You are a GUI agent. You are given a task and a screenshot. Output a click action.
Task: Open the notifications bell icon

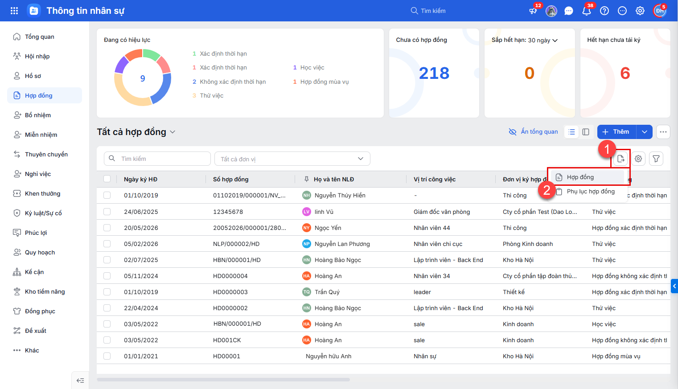click(587, 11)
